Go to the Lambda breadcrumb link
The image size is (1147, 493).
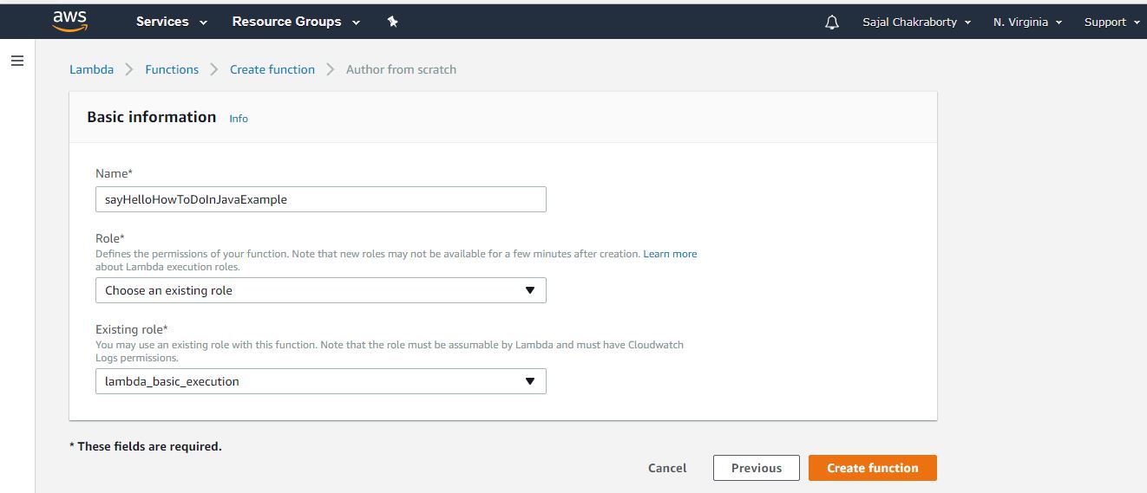coord(91,69)
